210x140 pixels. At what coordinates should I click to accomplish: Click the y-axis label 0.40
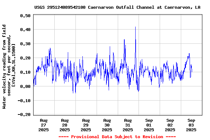[x=25, y=30]
